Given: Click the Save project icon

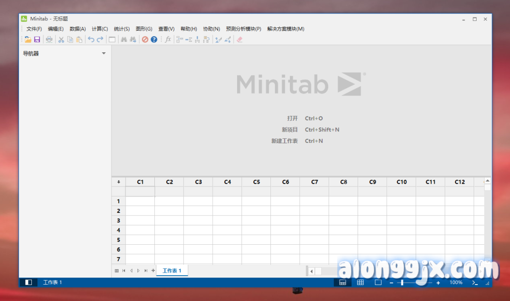Looking at the screenshot, I should click(37, 39).
